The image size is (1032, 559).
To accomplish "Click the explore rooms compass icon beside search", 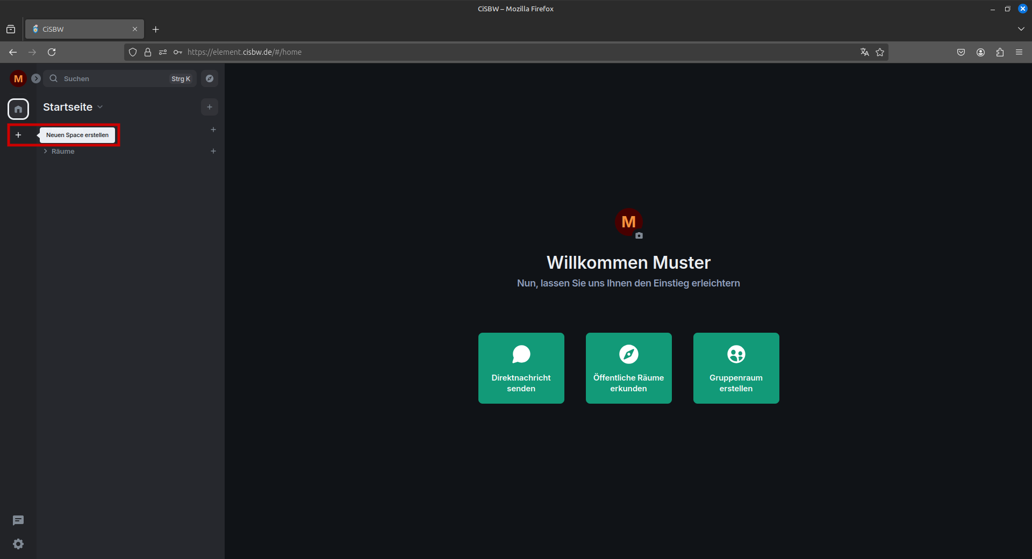I will tap(210, 78).
